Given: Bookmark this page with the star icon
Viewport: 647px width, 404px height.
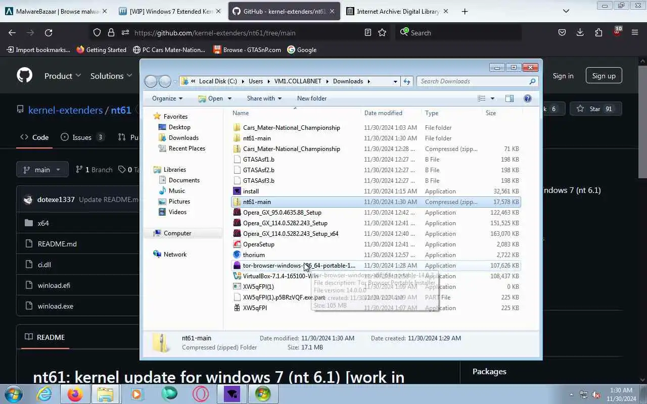Looking at the screenshot, I should (382, 32).
